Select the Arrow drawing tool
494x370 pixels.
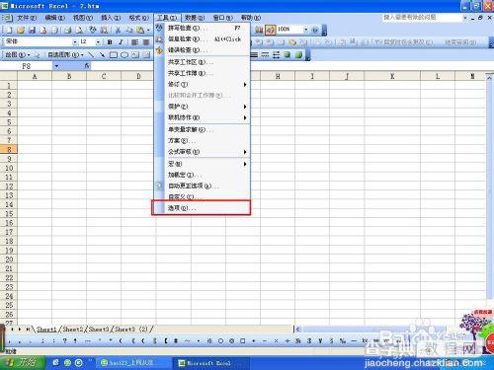pos(102,55)
